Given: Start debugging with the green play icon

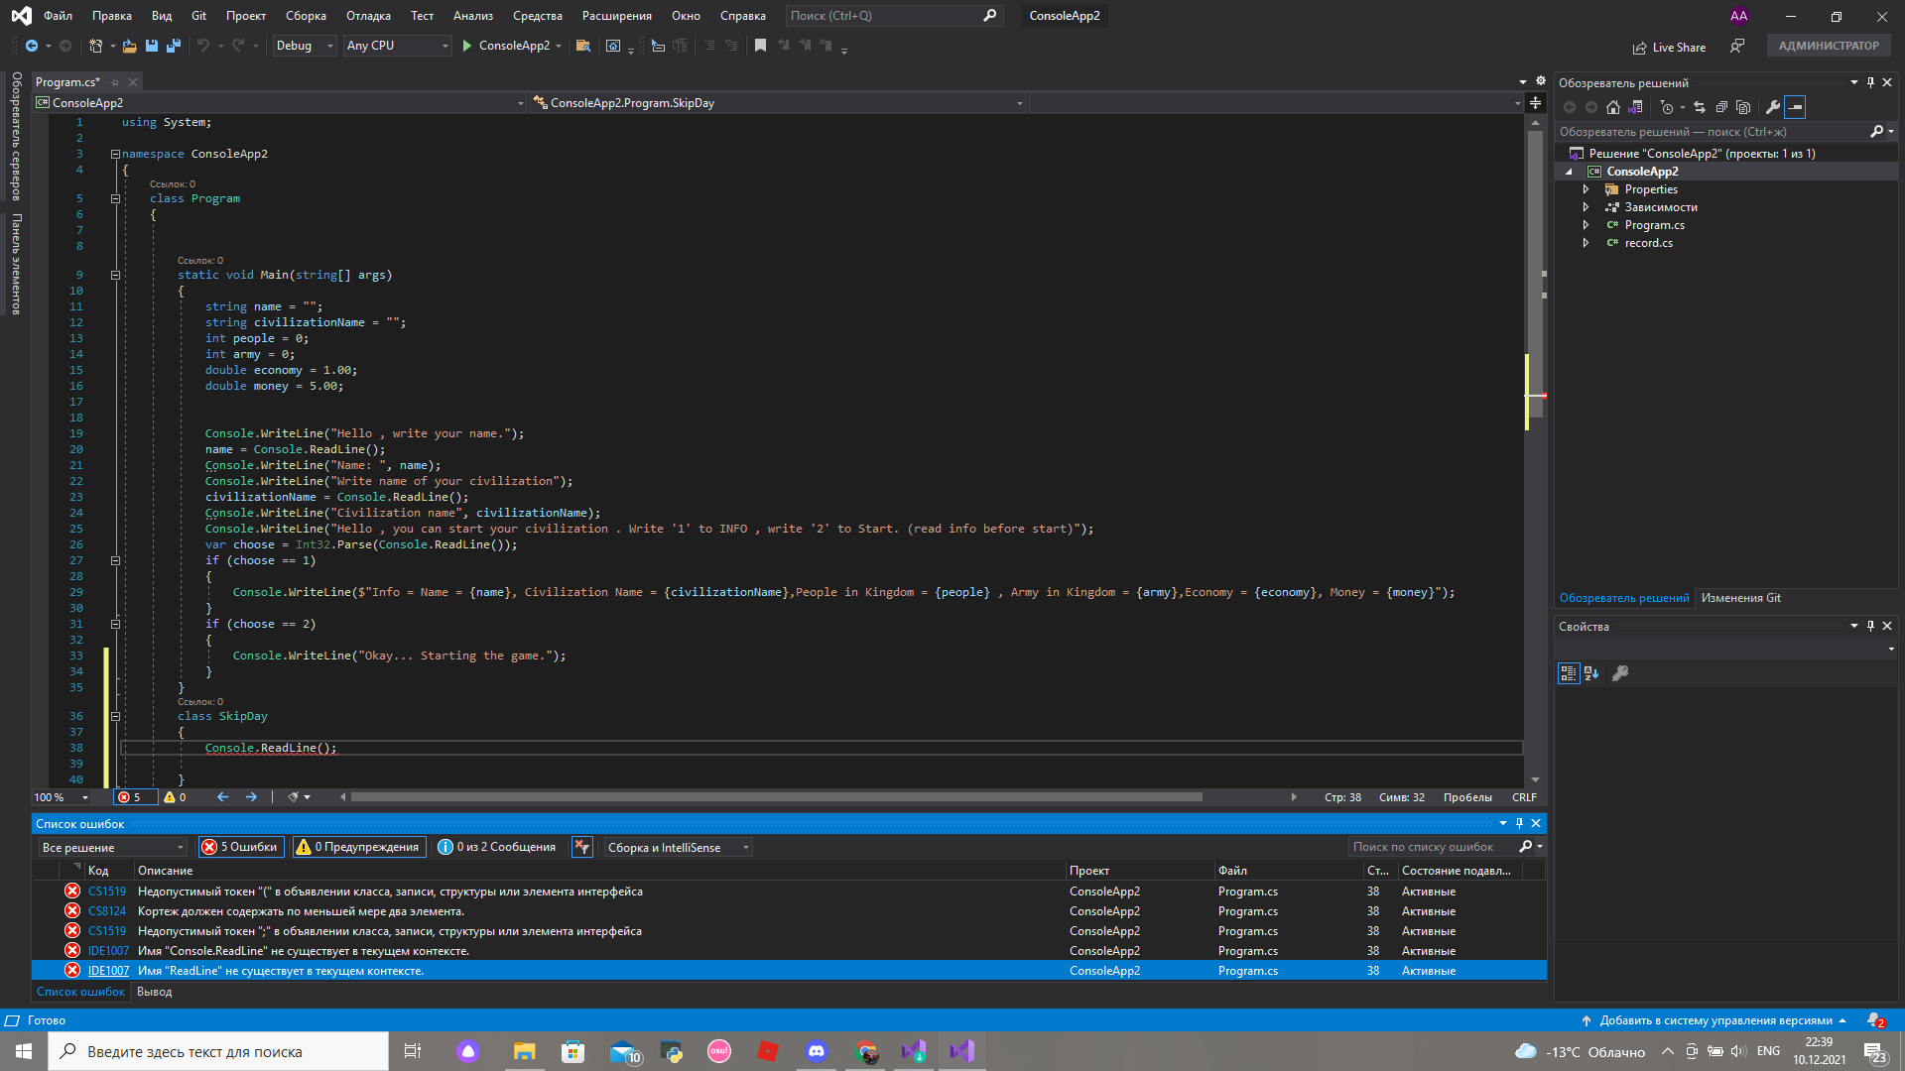Looking at the screenshot, I should point(466,46).
